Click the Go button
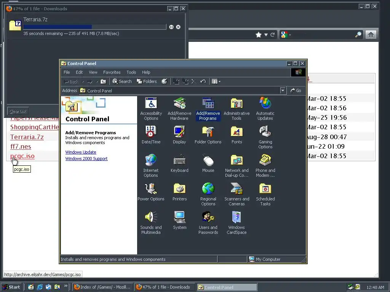The height and width of the screenshot is (292, 390). (x=296, y=90)
